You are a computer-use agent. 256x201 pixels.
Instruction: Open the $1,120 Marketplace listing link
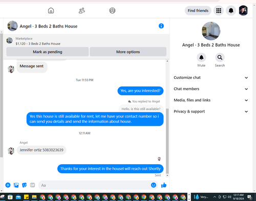click(x=38, y=43)
